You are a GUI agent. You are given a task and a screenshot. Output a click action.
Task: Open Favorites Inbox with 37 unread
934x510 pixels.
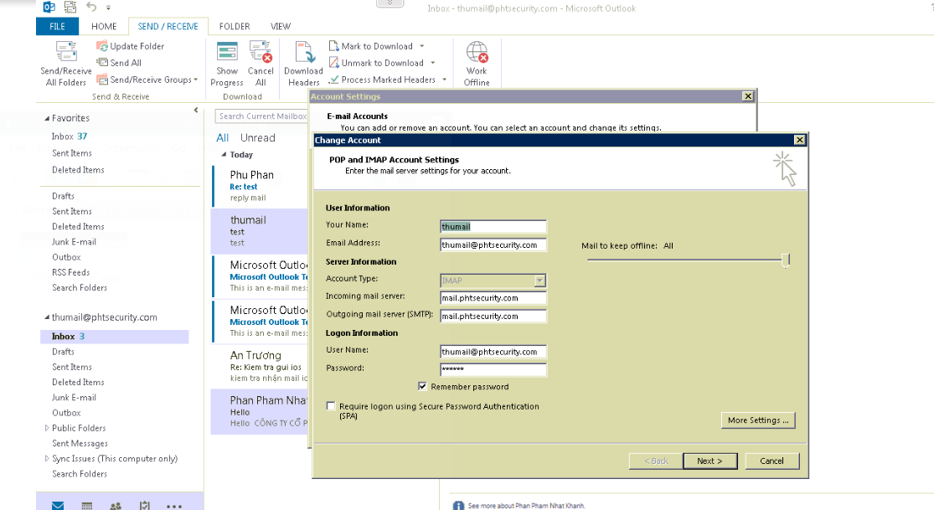(x=69, y=137)
